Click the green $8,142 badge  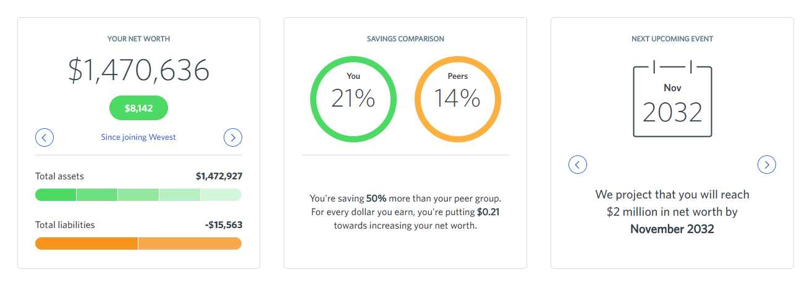point(138,108)
